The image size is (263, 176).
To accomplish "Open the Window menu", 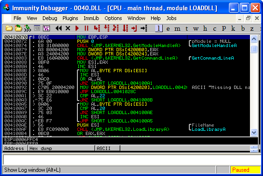I will tap(136, 18).
